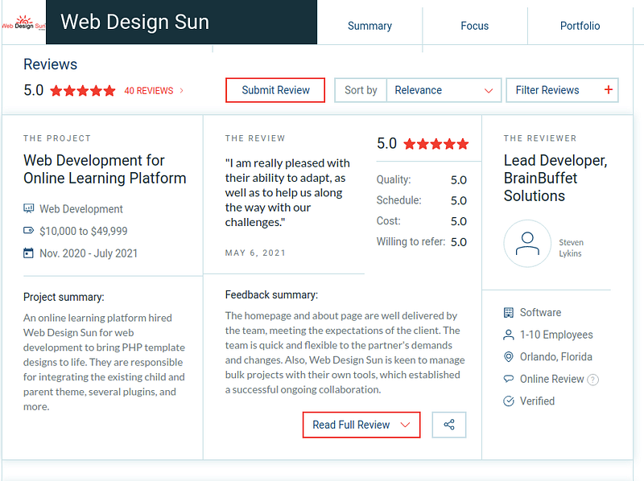Go to the Portfolio tab
Screen dimensions: 644x481
[580, 26]
